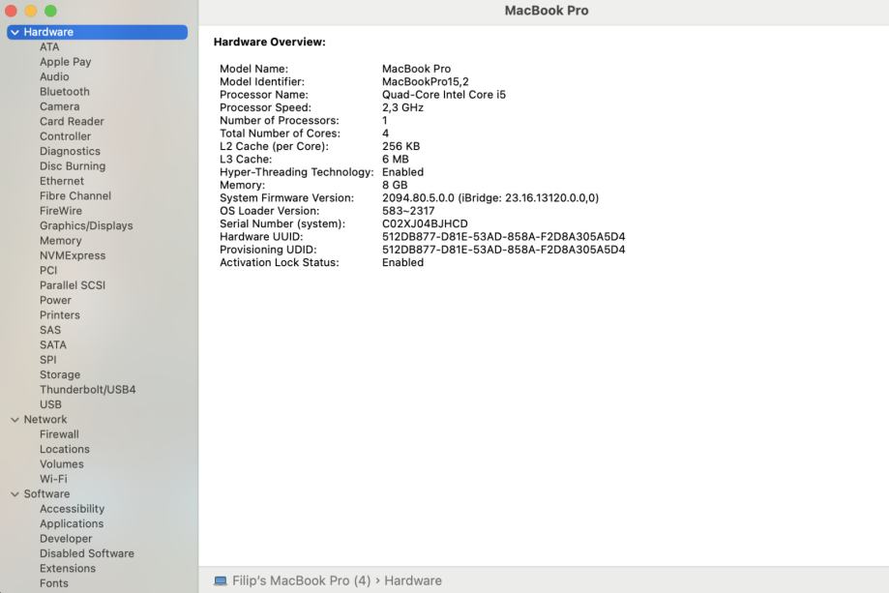Open Fibre Channel entry

(x=75, y=195)
